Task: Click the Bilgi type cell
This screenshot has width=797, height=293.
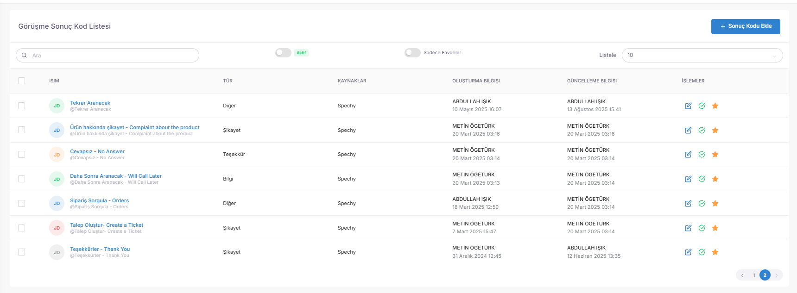Action: tap(228, 179)
